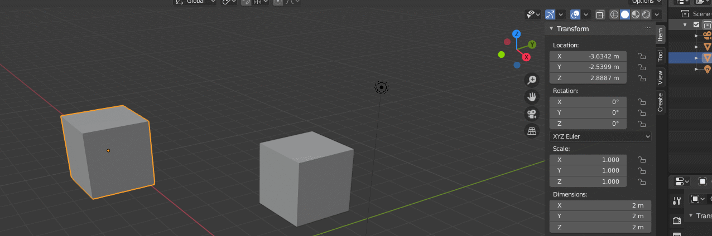Open the shading options dropdown arrow
This screenshot has height=236, width=712.
click(657, 14)
